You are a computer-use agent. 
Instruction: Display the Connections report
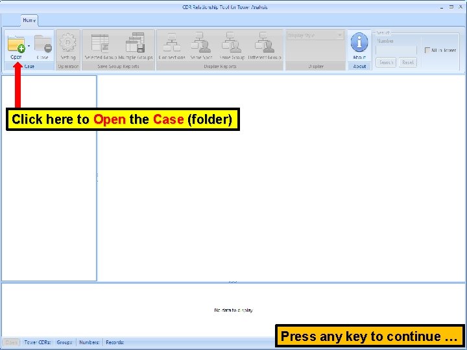pyautogui.click(x=172, y=46)
